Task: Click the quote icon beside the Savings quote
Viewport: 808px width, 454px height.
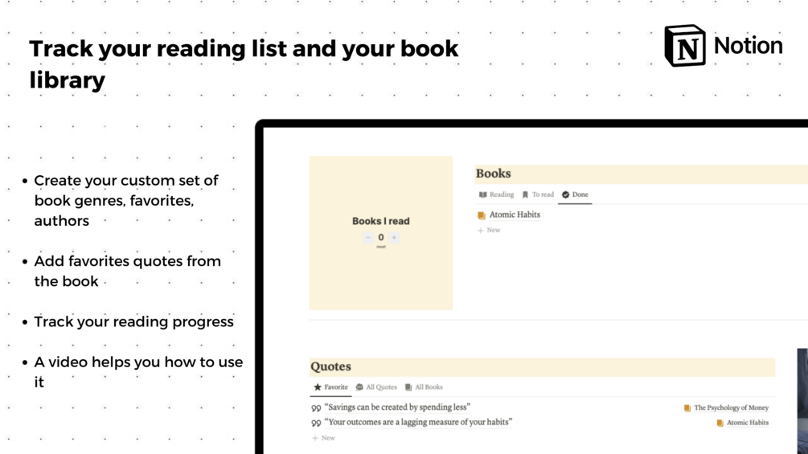Action: click(316, 408)
